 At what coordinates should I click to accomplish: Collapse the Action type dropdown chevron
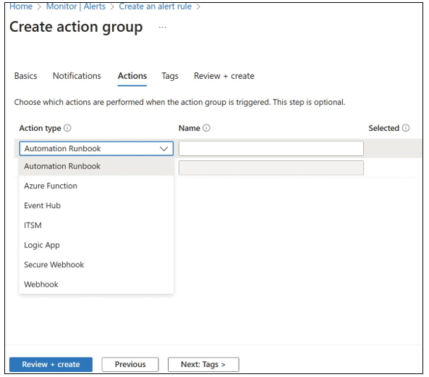click(x=163, y=149)
